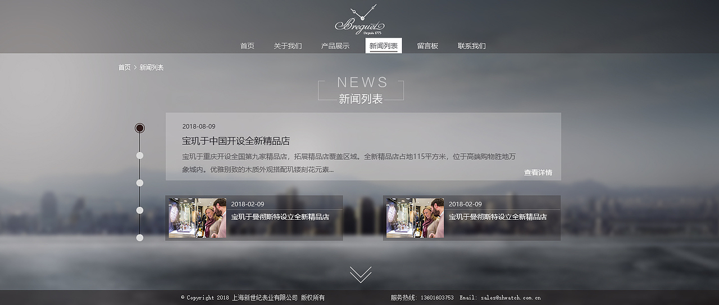Open article 宝玑于中国开设全新精品店
Image resolution: width=719 pixels, height=305 pixels.
pos(236,141)
